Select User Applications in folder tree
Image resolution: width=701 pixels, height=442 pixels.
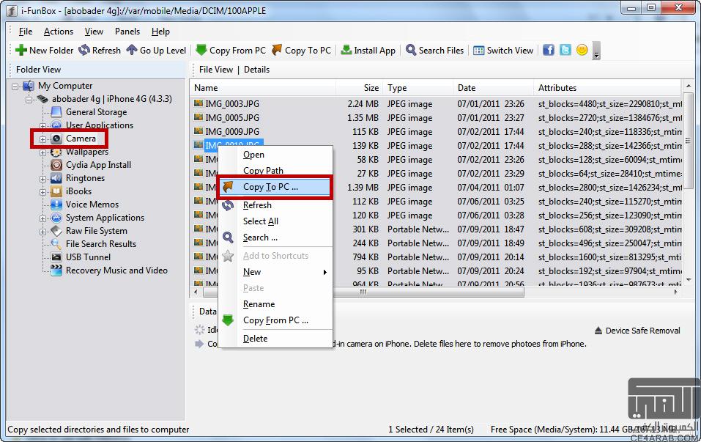pyautogui.click(x=99, y=125)
